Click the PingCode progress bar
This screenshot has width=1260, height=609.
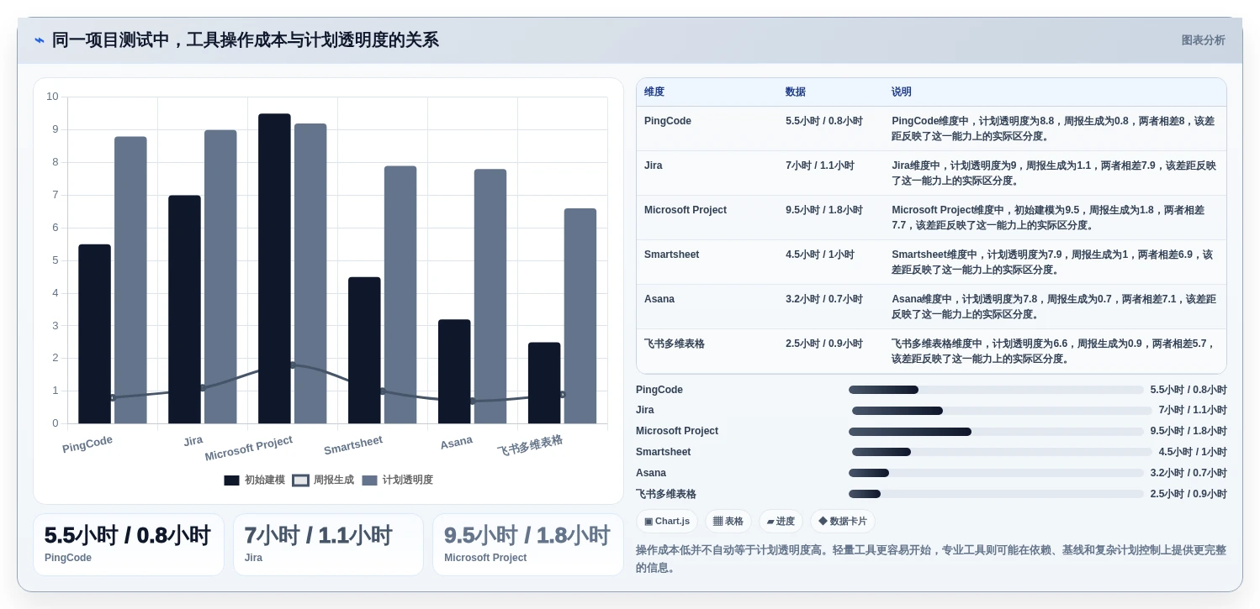996,390
